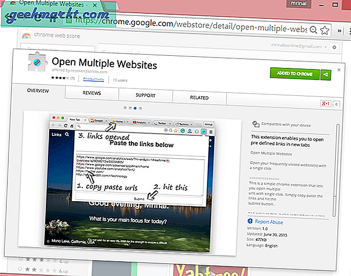Select the Related tab
The image size is (351, 276).
(199, 97)
